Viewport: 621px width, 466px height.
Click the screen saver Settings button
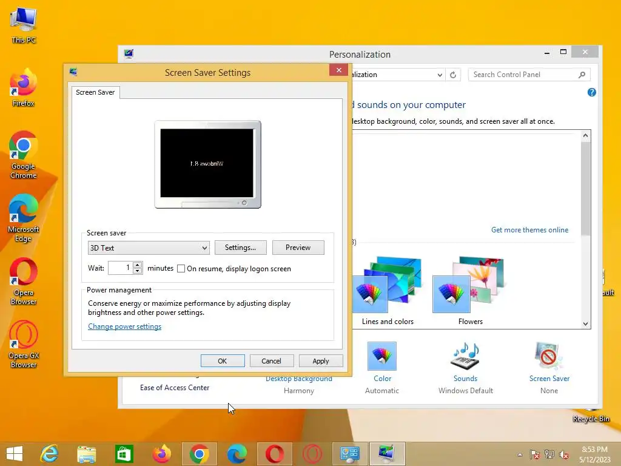[x=240, y=248]
